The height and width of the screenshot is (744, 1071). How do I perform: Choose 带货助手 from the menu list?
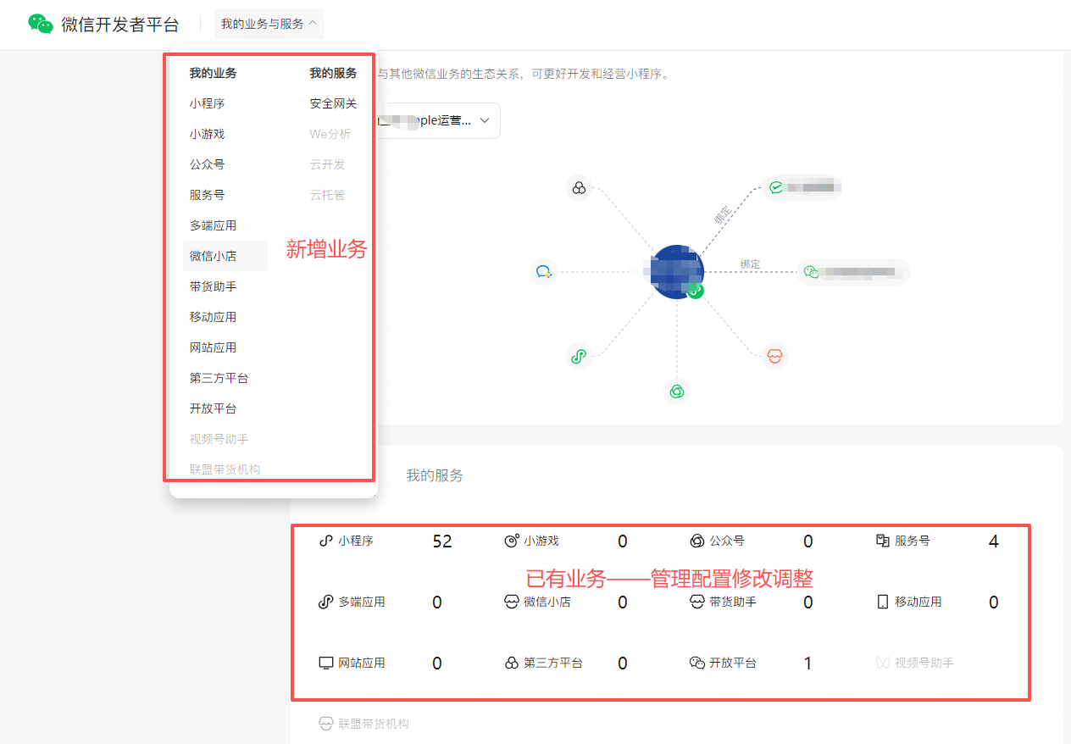214,286
